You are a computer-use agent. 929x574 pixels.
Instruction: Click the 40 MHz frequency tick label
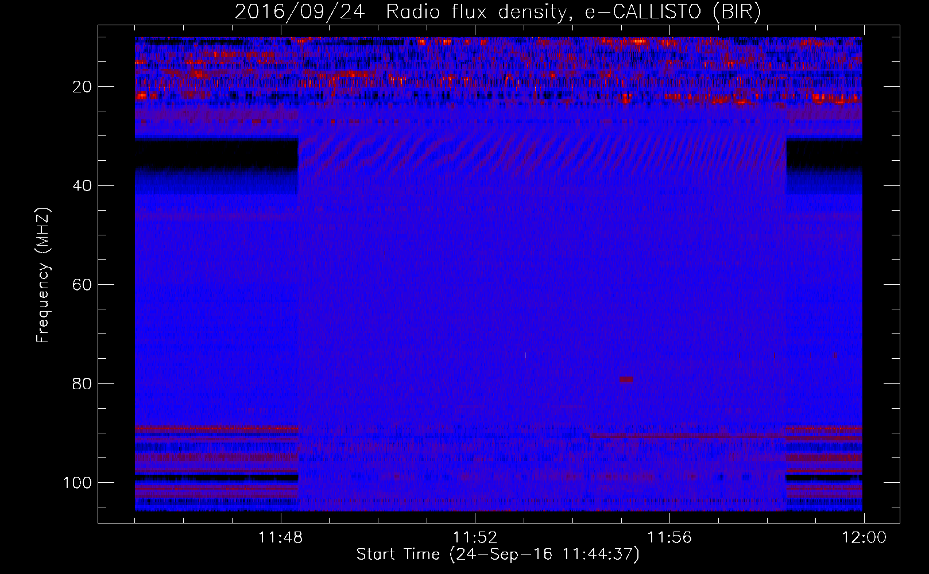82,185
